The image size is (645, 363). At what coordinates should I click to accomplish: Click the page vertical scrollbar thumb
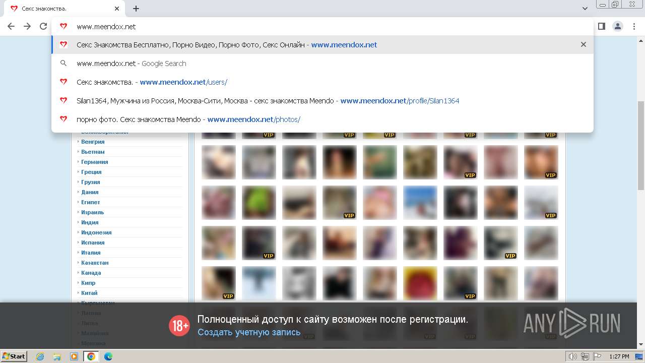pos(641,145)
